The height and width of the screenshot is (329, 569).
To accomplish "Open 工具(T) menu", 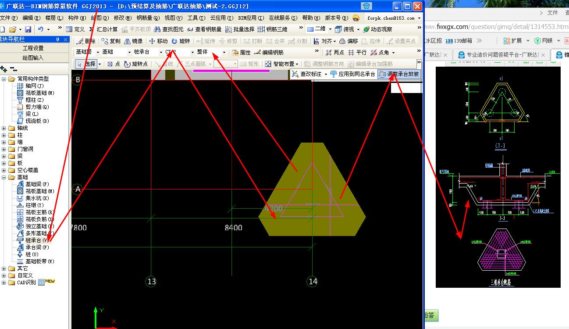I will [196, 18].
